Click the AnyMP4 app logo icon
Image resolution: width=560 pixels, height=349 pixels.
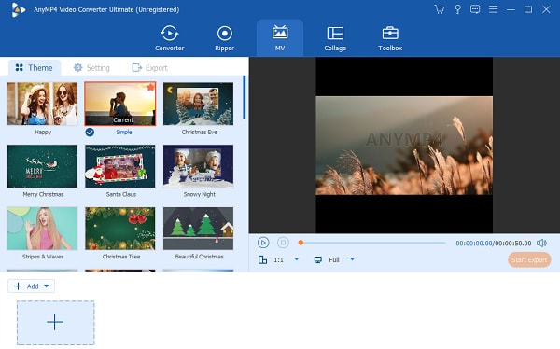click(x=18, y=9)
